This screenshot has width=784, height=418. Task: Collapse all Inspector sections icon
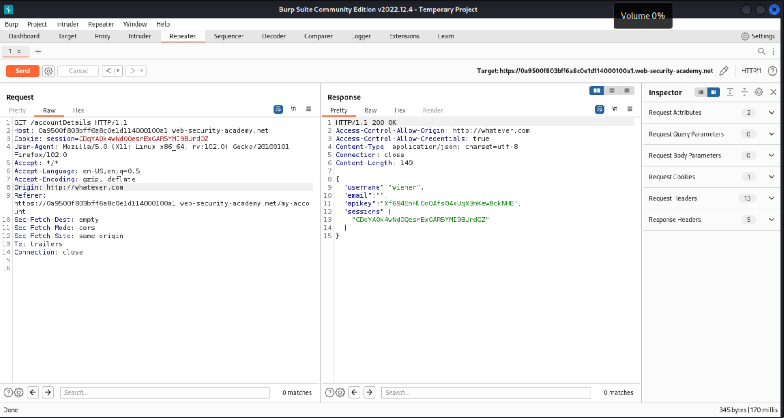point(744,92)
